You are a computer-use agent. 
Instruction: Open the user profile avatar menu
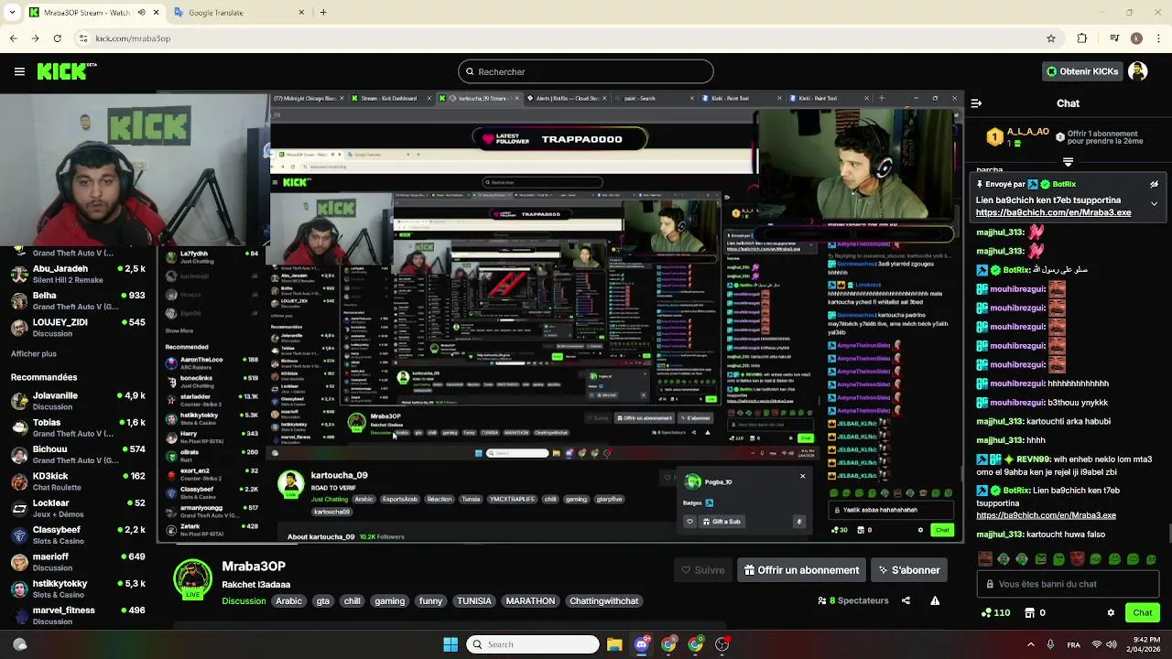[1138, 71]
